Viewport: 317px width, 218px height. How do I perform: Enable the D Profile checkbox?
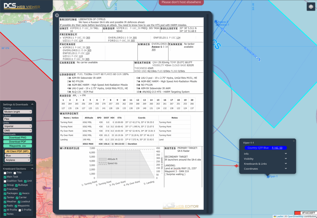(x=20, y=210)
